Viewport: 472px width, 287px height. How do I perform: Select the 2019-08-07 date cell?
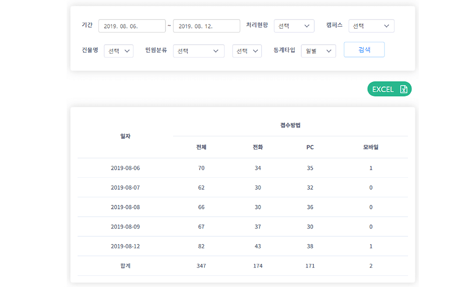click(x=125, y=188)
